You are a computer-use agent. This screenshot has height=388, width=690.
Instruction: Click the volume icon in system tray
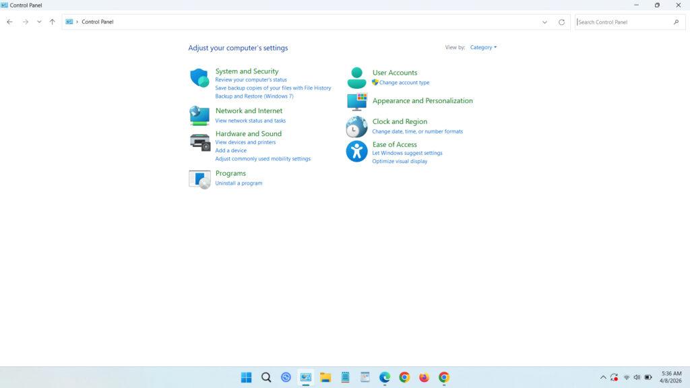point(637,377)
